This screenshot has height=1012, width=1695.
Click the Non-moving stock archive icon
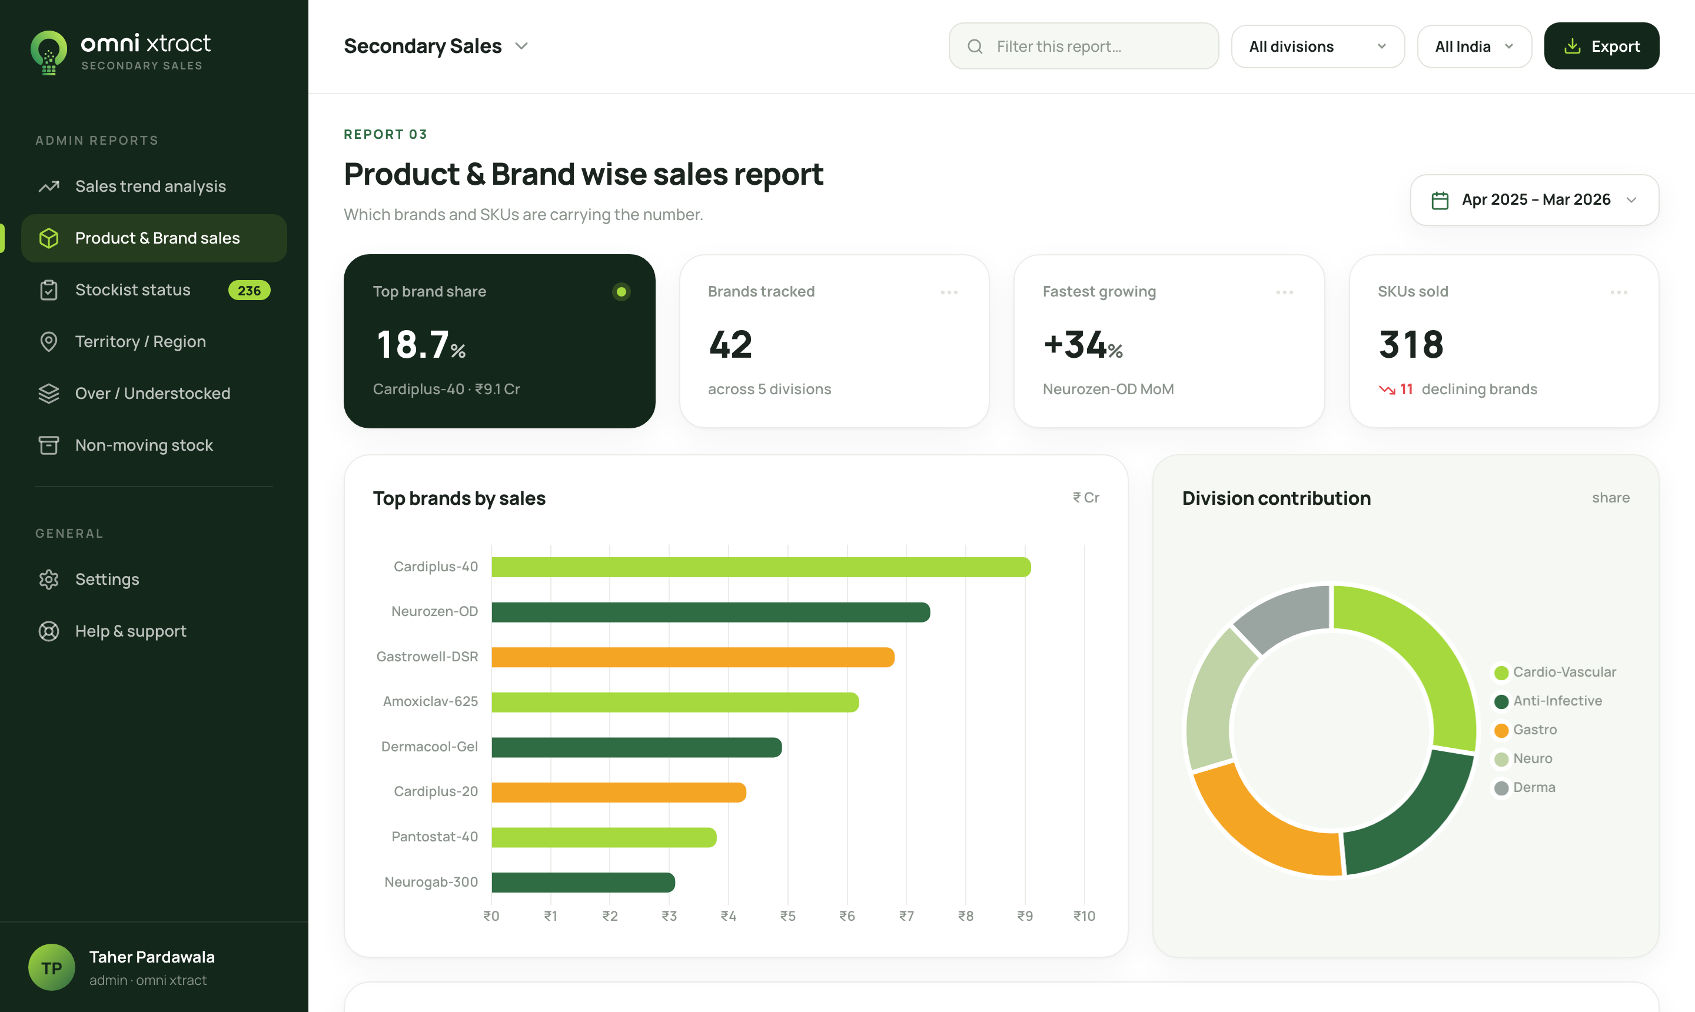pos(49,445)
